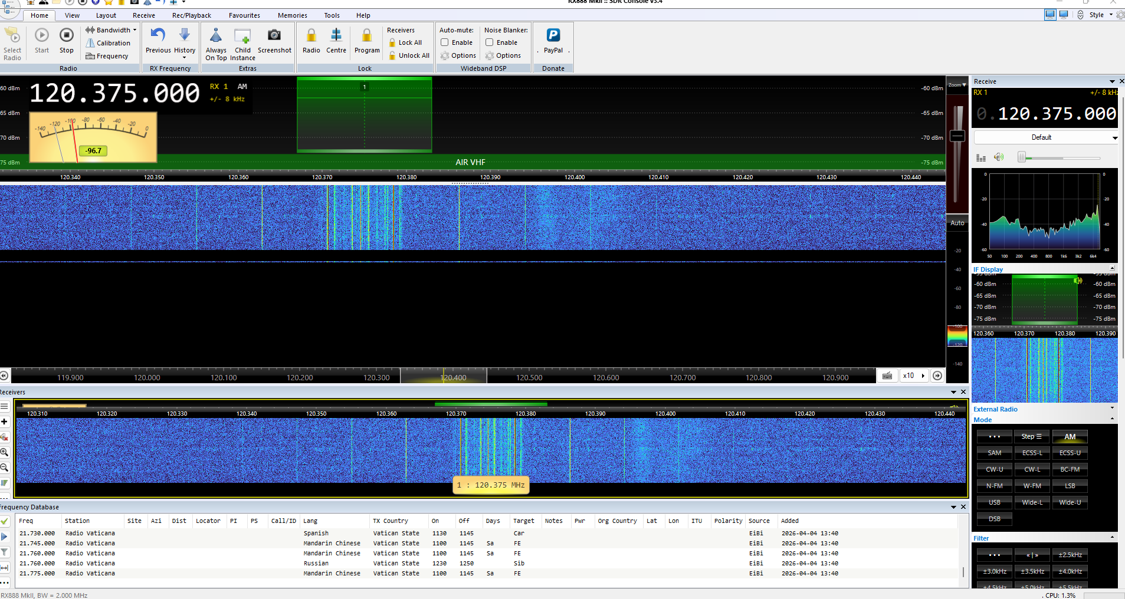Click the Step mode button
This screenshot has width=1125, height=599.
[1032, 436]
